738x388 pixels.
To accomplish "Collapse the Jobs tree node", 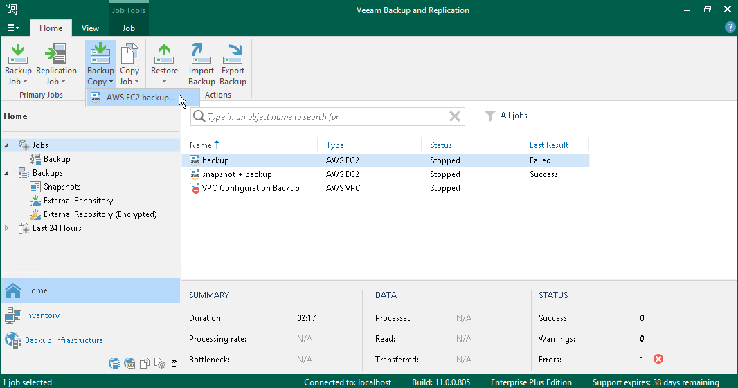I will (x=7, y=145).
